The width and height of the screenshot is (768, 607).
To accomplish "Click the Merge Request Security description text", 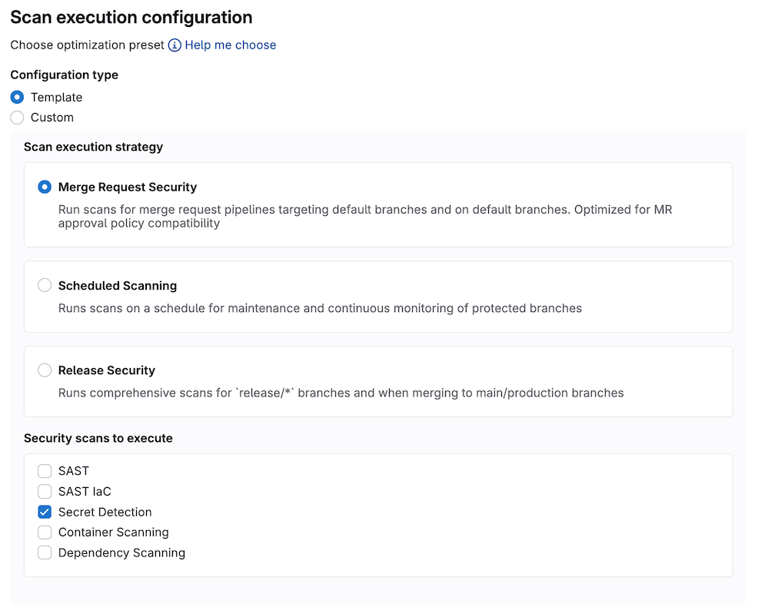I will pyautogui.click(x=365, y=216).
